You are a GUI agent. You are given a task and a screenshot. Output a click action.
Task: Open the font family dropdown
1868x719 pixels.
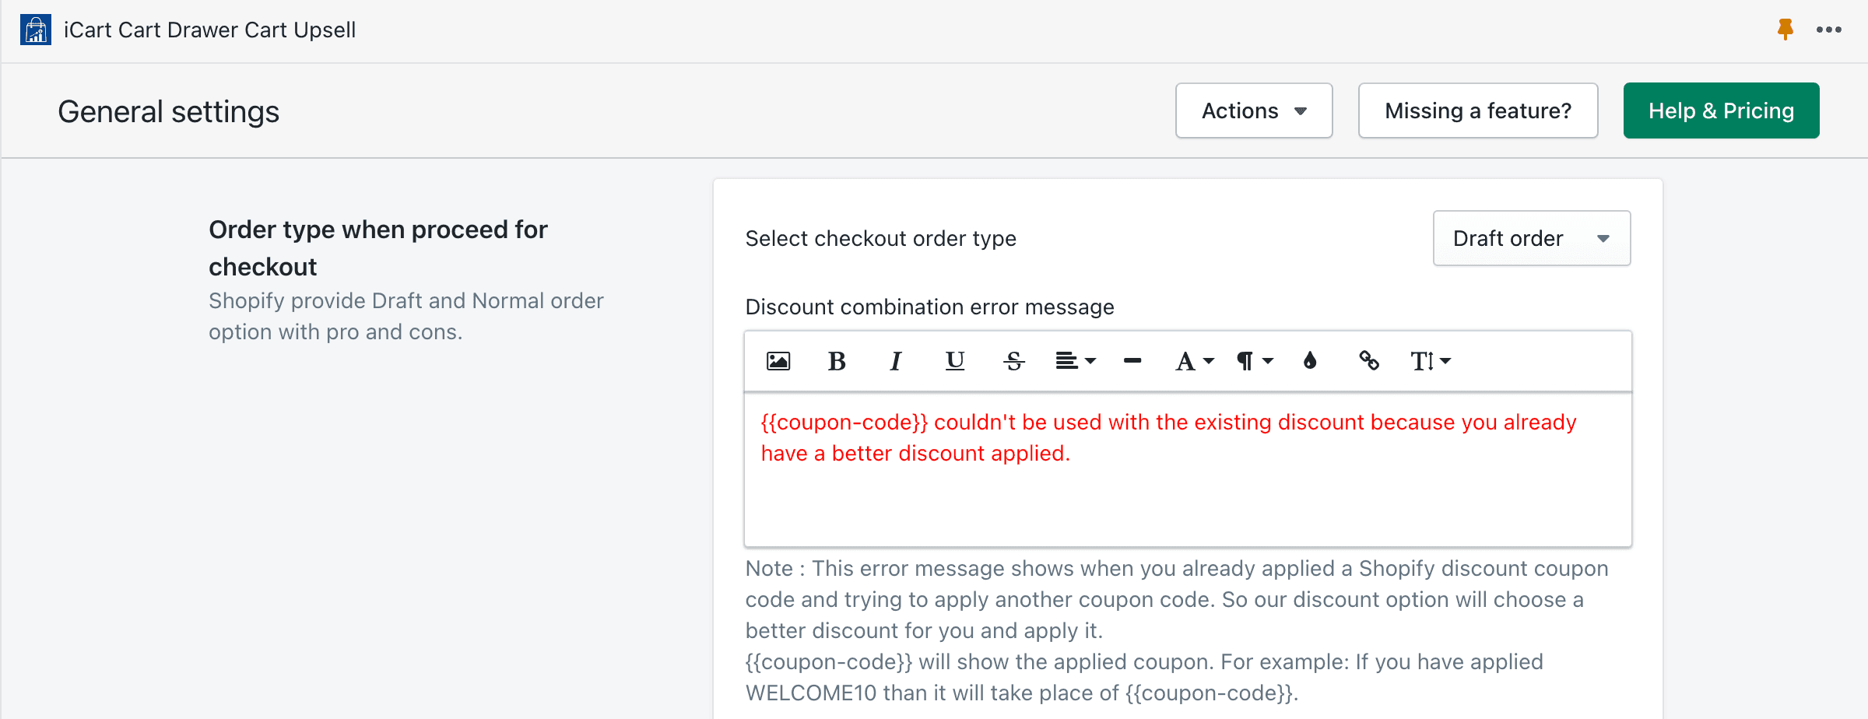click(x=1194, y=361)
